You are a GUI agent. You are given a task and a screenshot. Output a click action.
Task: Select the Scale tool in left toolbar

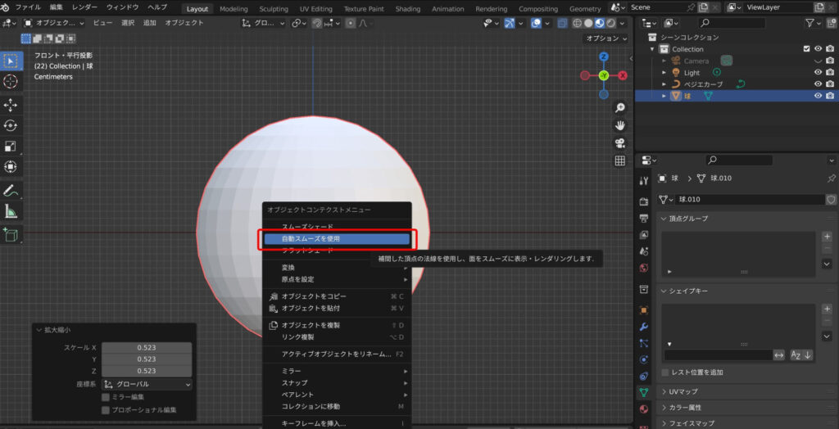tap(11, 147)
